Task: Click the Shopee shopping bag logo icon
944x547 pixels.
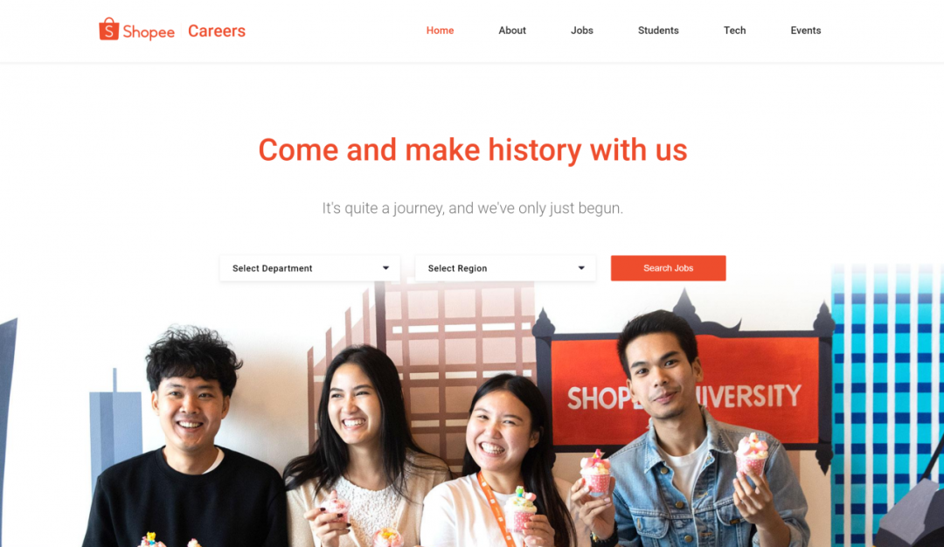Action: pyautogui.click(x=108, y=29)
